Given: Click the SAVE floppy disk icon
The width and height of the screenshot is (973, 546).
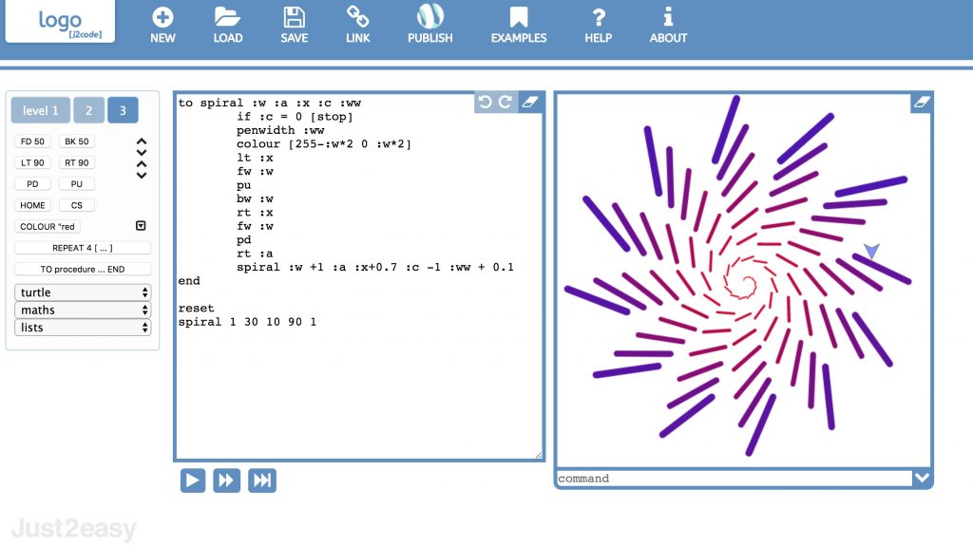Looking at the screenshot, I should pyautogui.click(x=294, y=17).
